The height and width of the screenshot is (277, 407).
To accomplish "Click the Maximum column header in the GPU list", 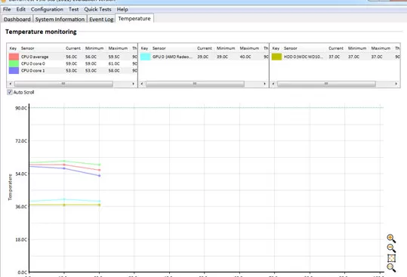I will tap(249, 48).
